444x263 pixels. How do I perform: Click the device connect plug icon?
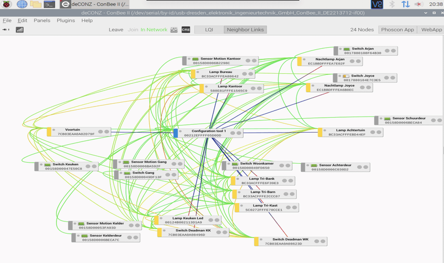[6, 29]
